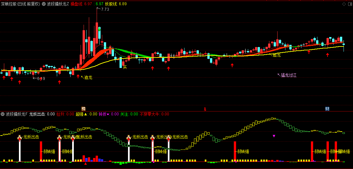Screen dimensions: 353x169
Task: Click the 关注: 0.00 readout
Action: coord(129,114)
